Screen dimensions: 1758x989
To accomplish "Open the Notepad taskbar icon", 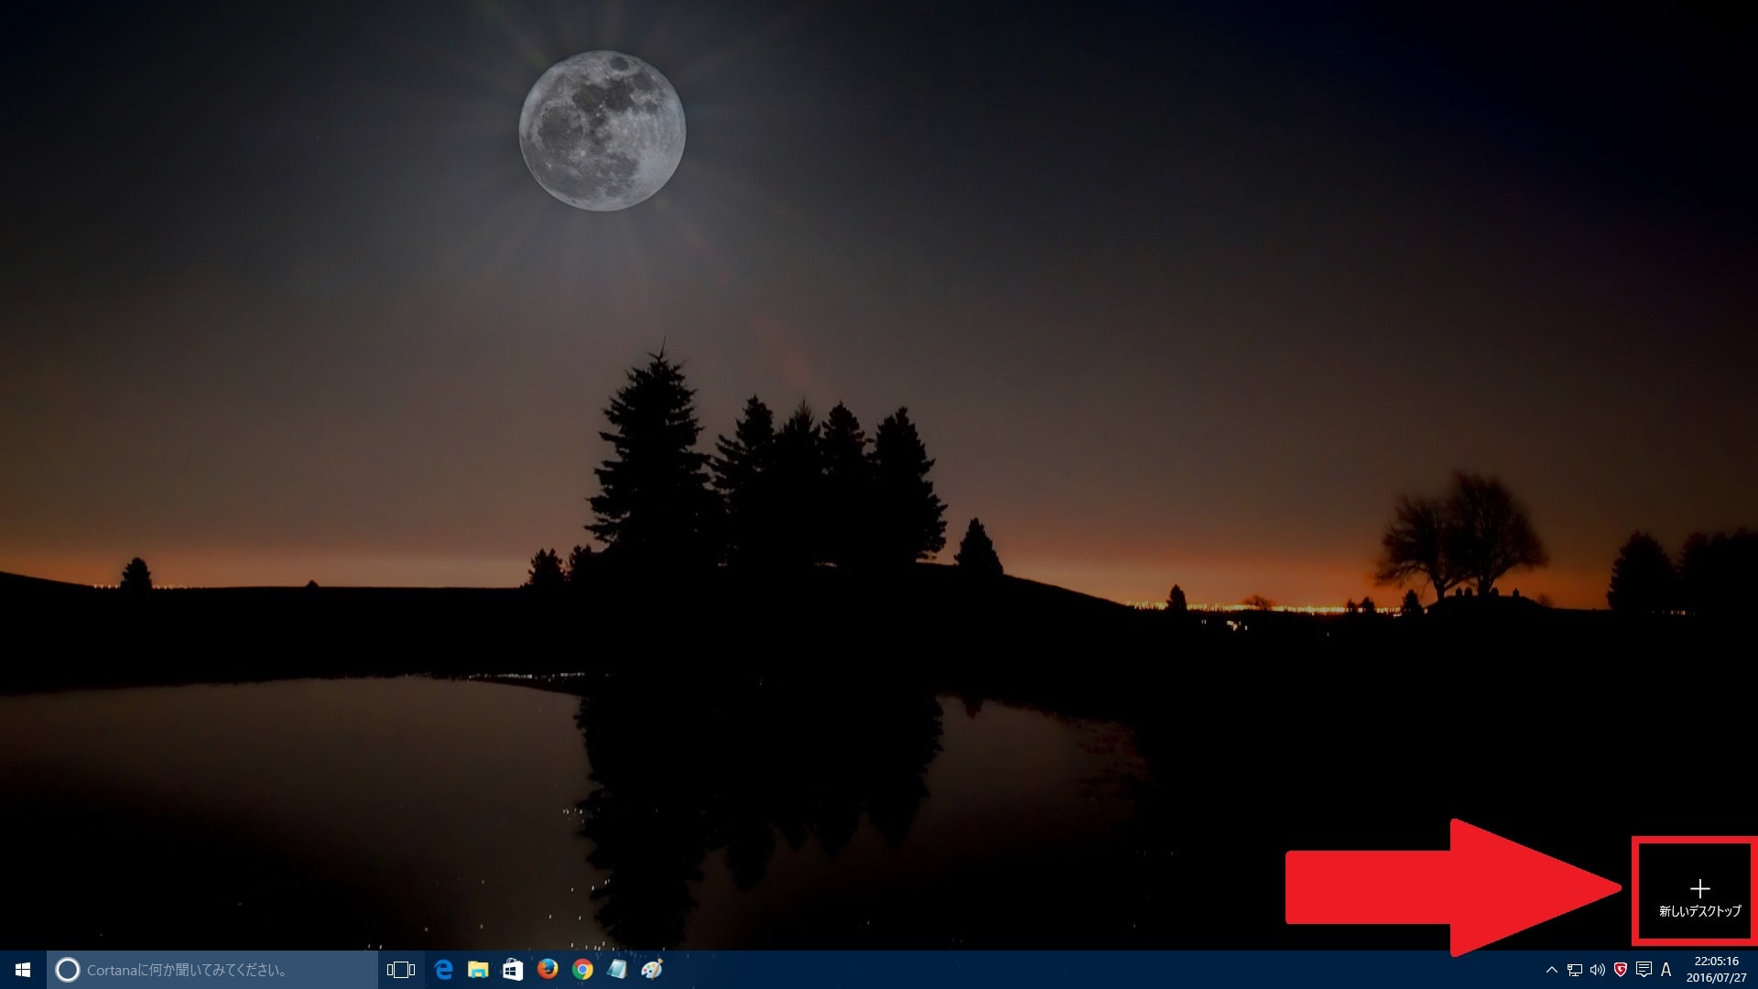I will [617, 969].
